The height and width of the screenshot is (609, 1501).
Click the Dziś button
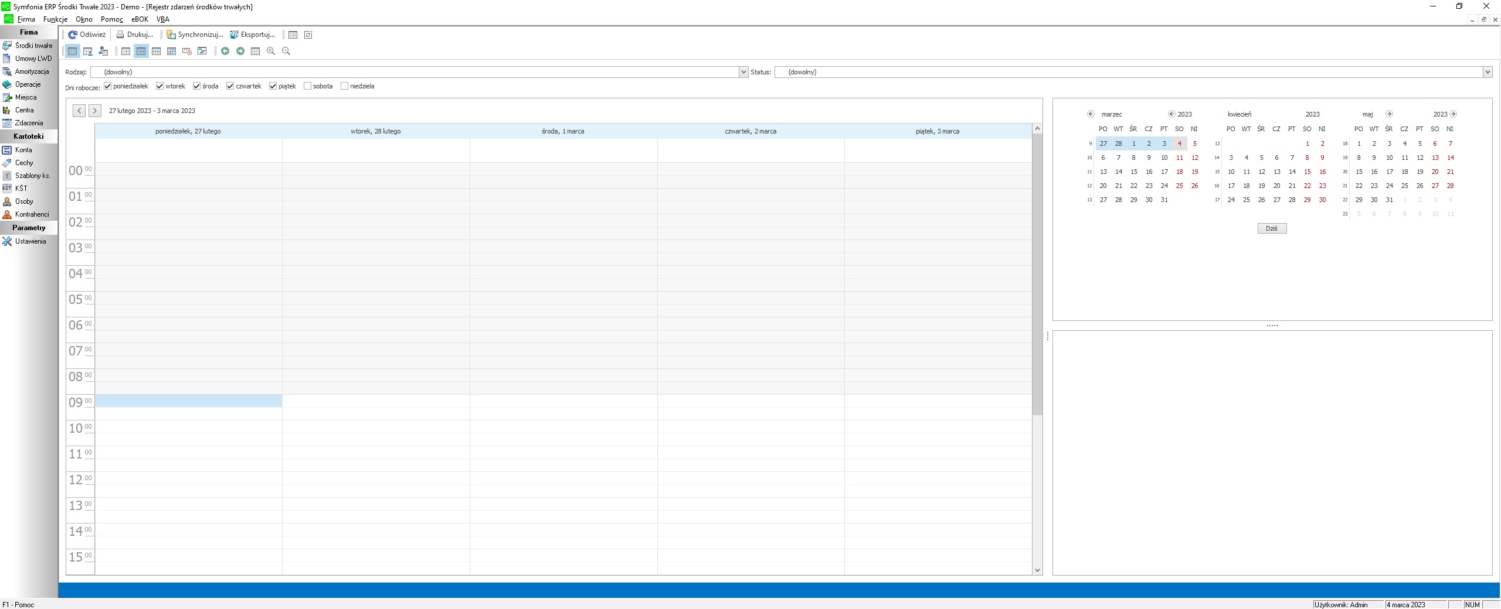tap(1272, 228)
